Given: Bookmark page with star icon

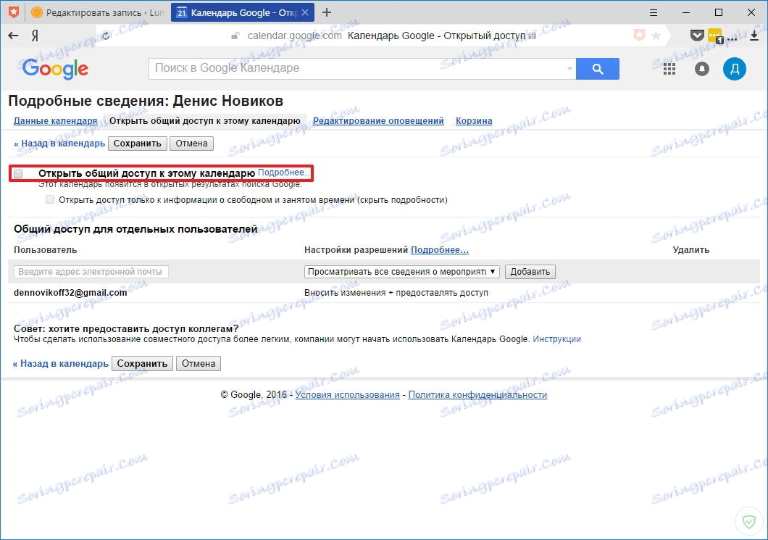Looking at the screenshot, I should 656,36.
